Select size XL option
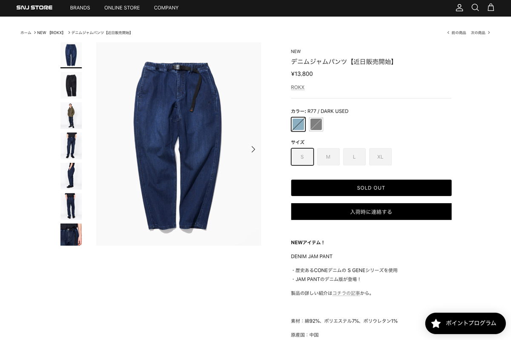This screenshot has height=340, width=511. click(380, 157)
